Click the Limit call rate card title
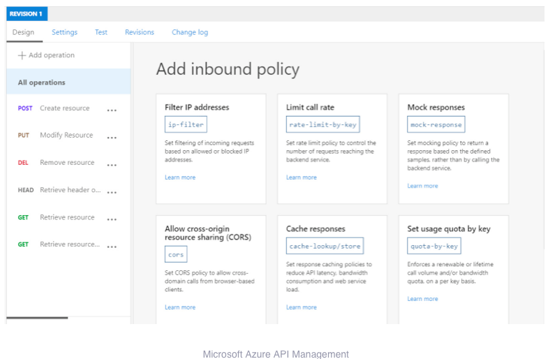Image resolution: width=557 pixels, height=359 pixels. tap(310, 108)
